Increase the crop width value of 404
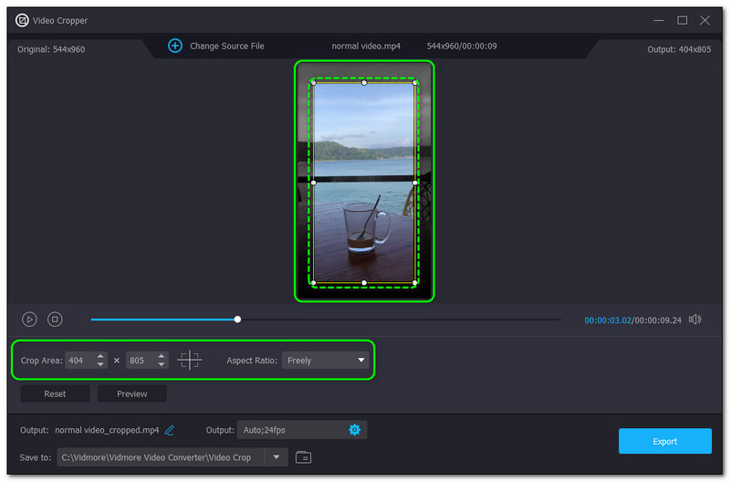 [100, 356]
